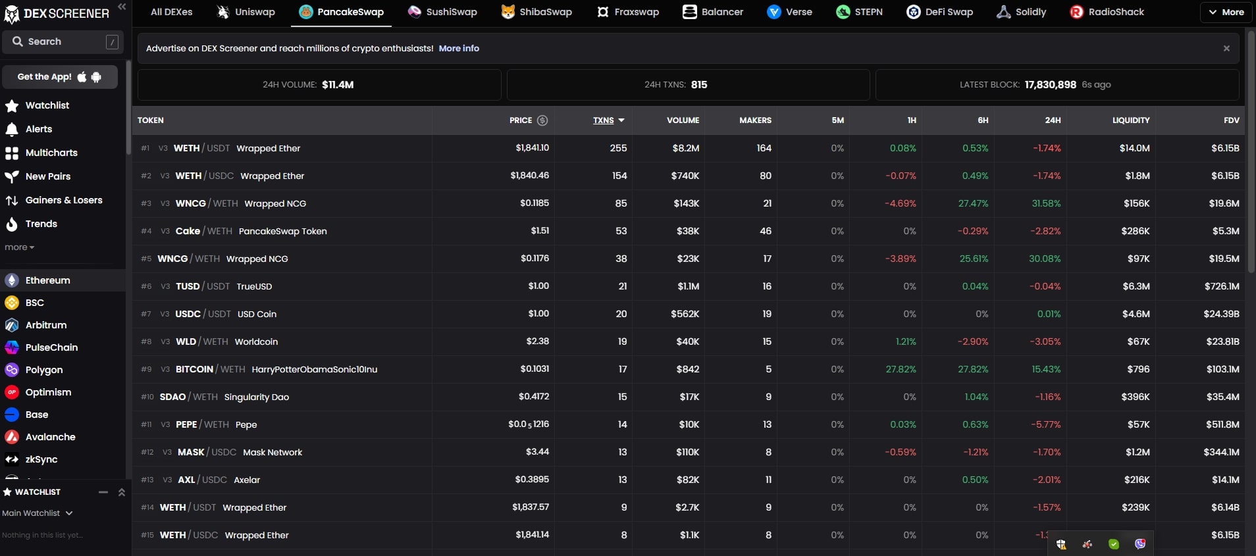This screenshot has height=556, width=1256.
Task: Open WLD/WETH Worldcoin row
Action: (689, 341)
